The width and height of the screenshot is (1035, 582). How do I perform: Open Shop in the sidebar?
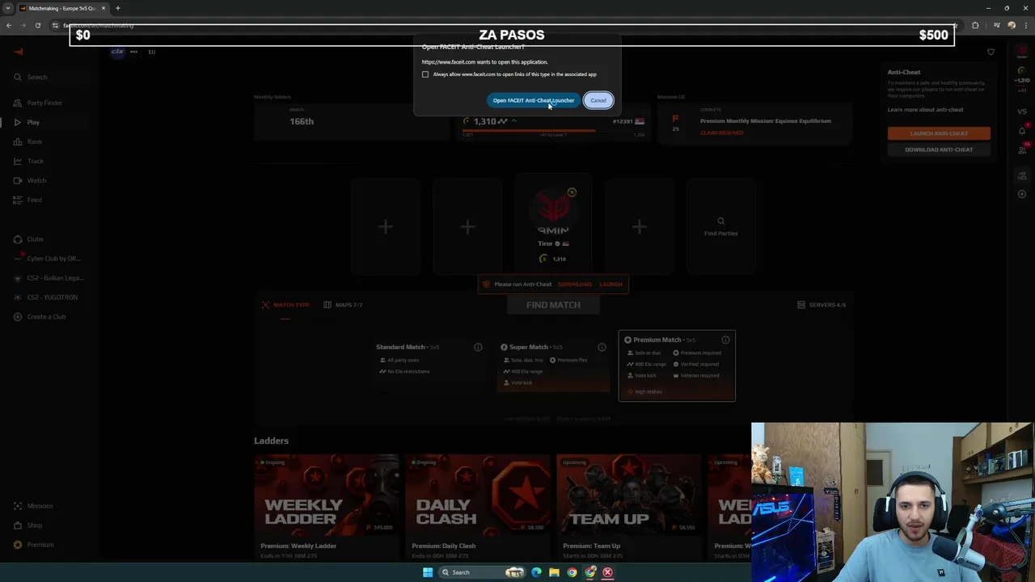point(27,525)
